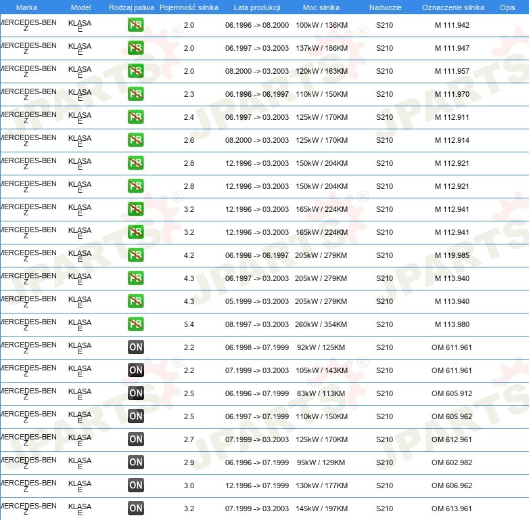Select the ON diesel icon for engine OM 613.961
The height and width of the screenshot is (520, 529).
pyautogui.click(x=136, y=509)
